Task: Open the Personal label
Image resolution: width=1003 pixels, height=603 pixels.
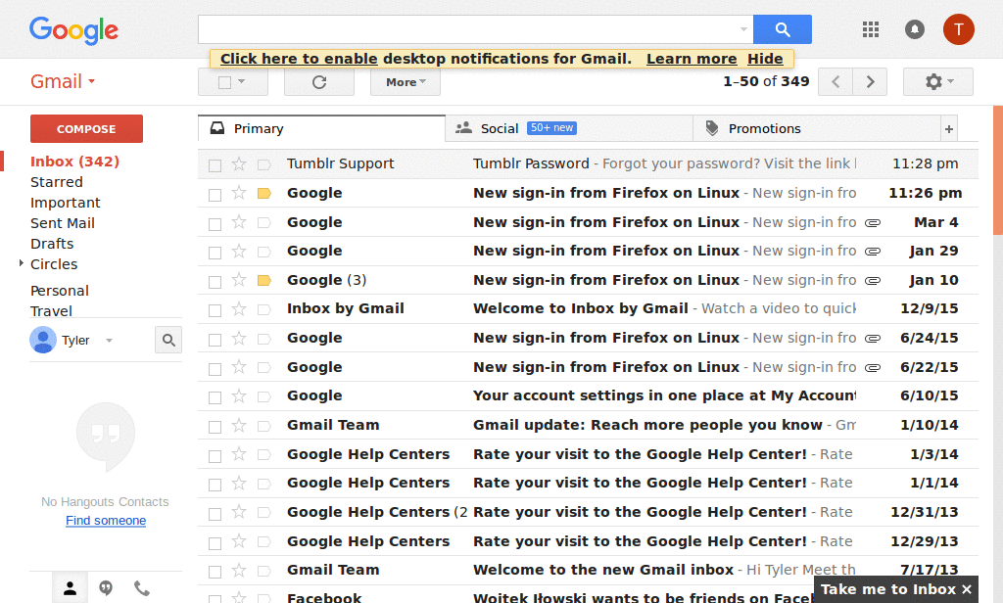Action: click(60, 291)
